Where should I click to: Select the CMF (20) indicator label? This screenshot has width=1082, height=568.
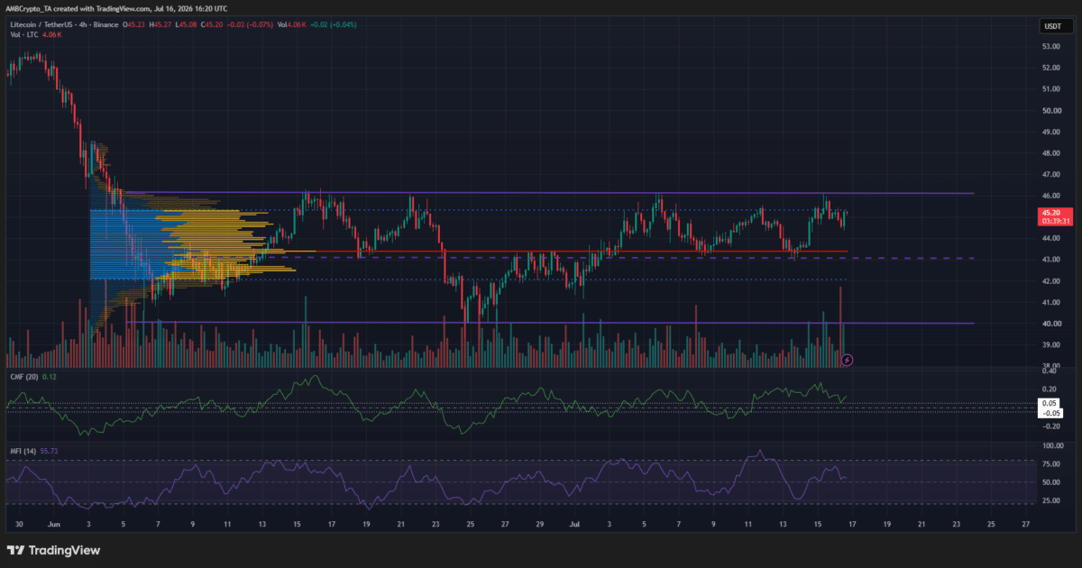coord(25,376)
